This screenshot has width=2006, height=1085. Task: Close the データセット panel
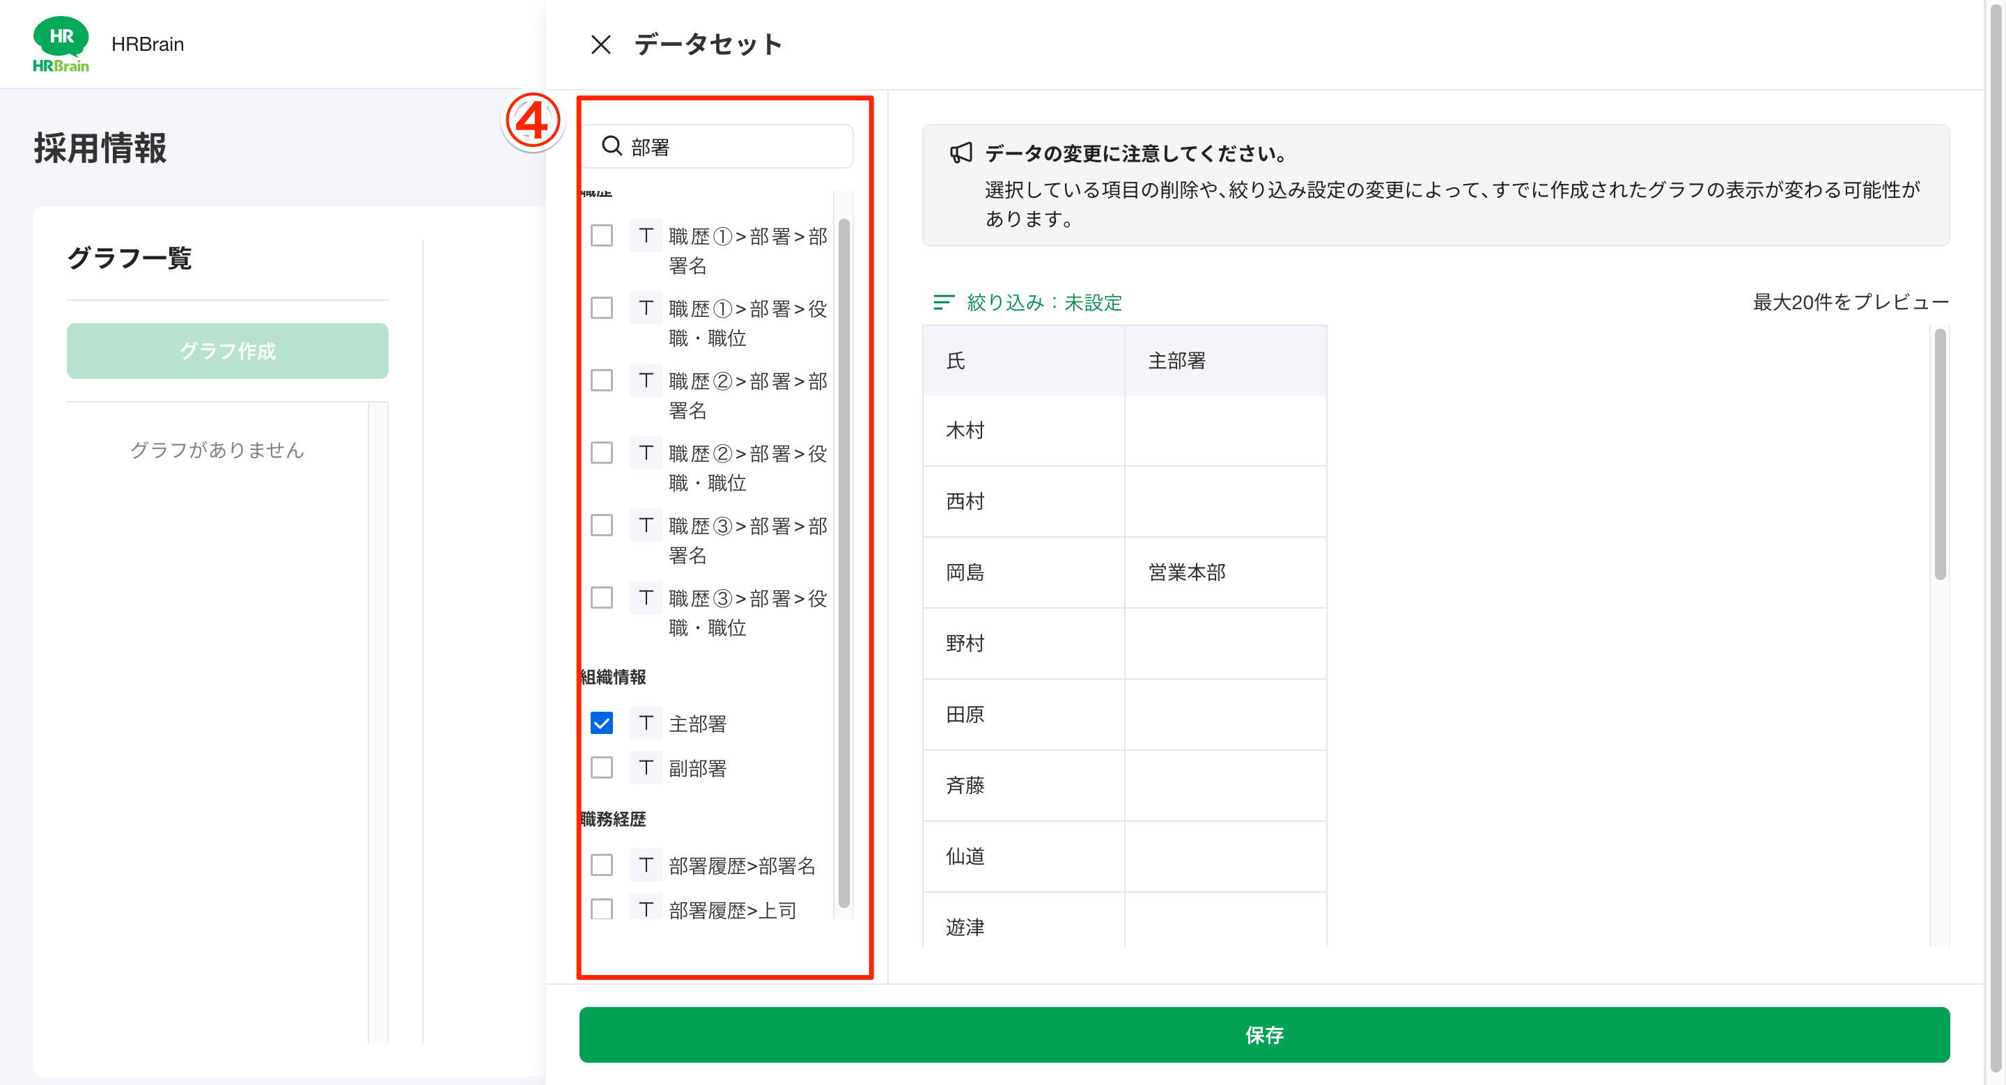(x=600, y=45)
